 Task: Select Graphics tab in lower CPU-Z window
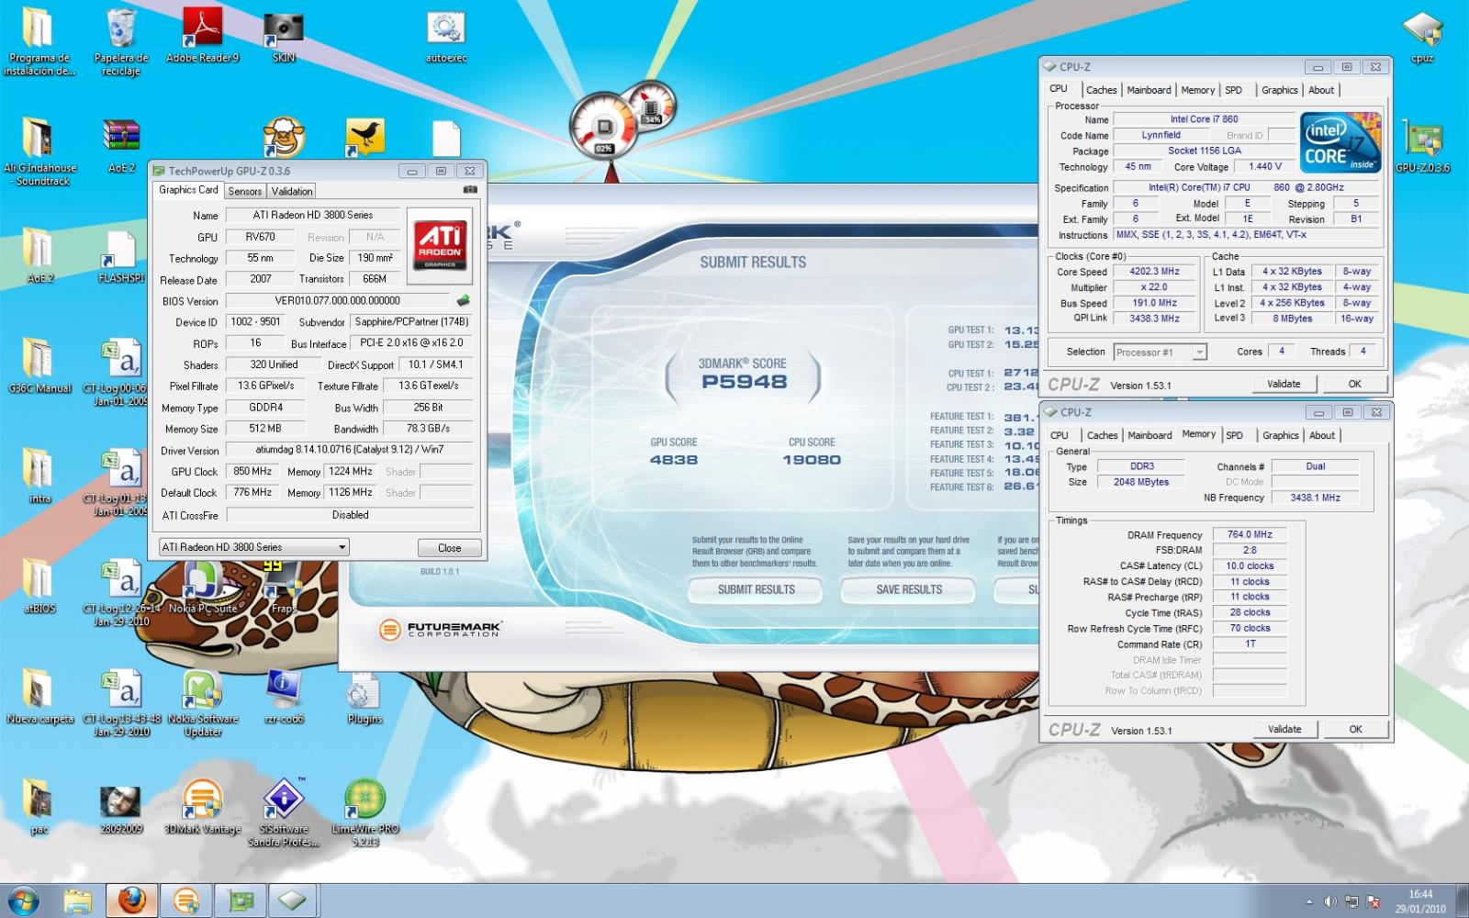tap(1281, 435)
